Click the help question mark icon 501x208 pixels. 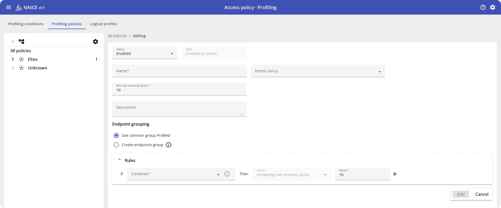tap(483, 7)
